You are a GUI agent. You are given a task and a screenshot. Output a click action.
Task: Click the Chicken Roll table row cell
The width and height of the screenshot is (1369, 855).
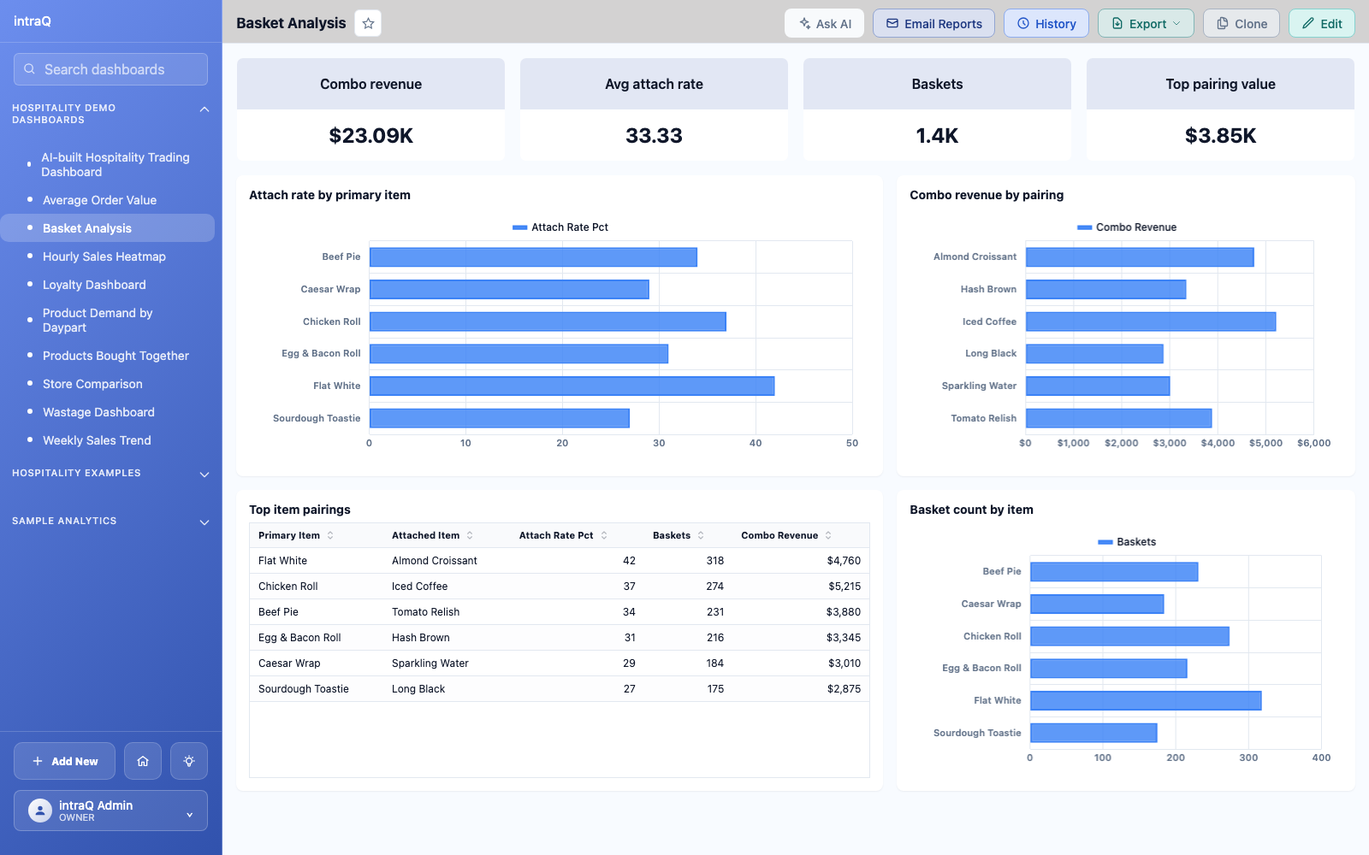pyautogui.click(x=288, y=587)
